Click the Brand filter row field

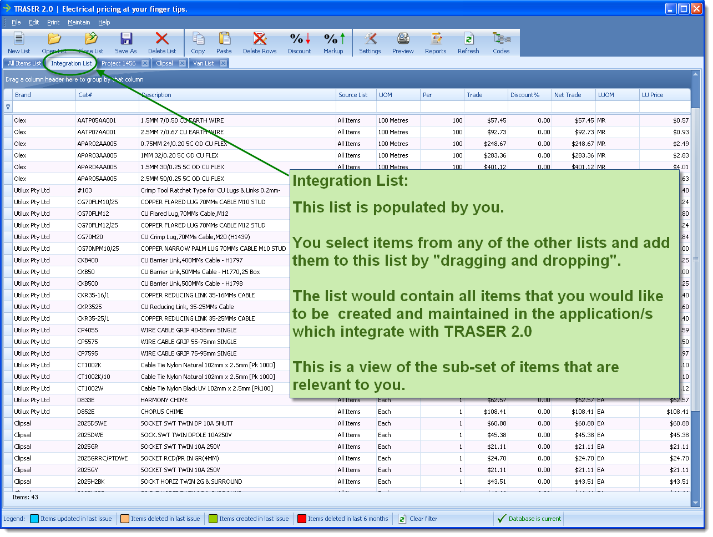pyautogui.click(x=44, y=107)
